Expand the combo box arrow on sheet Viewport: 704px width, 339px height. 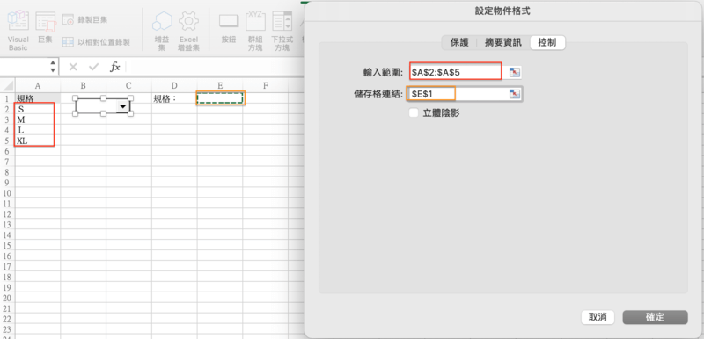pyautogui.click(x=122, y=105)
